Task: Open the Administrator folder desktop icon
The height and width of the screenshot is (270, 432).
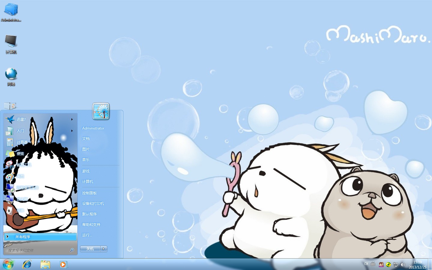Action: [x=11, y=12]
